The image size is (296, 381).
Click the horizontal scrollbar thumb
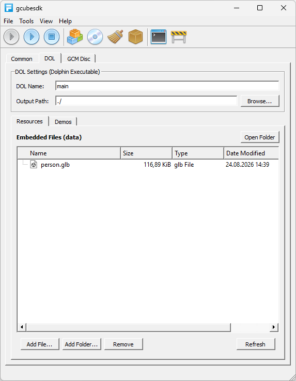pyautogui.click(x=128, y=327)
